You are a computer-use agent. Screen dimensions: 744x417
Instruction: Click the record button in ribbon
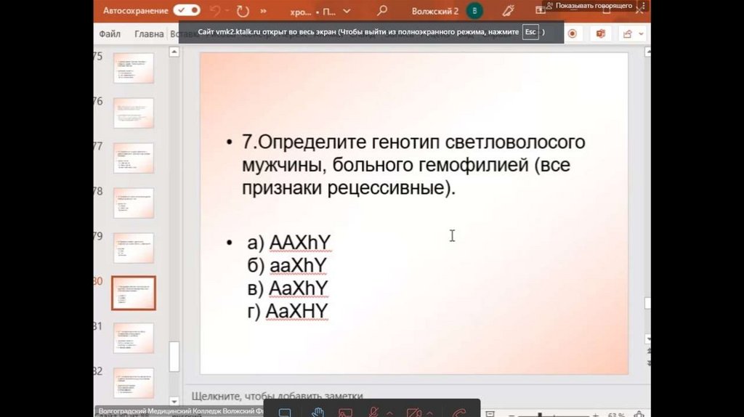573,33
